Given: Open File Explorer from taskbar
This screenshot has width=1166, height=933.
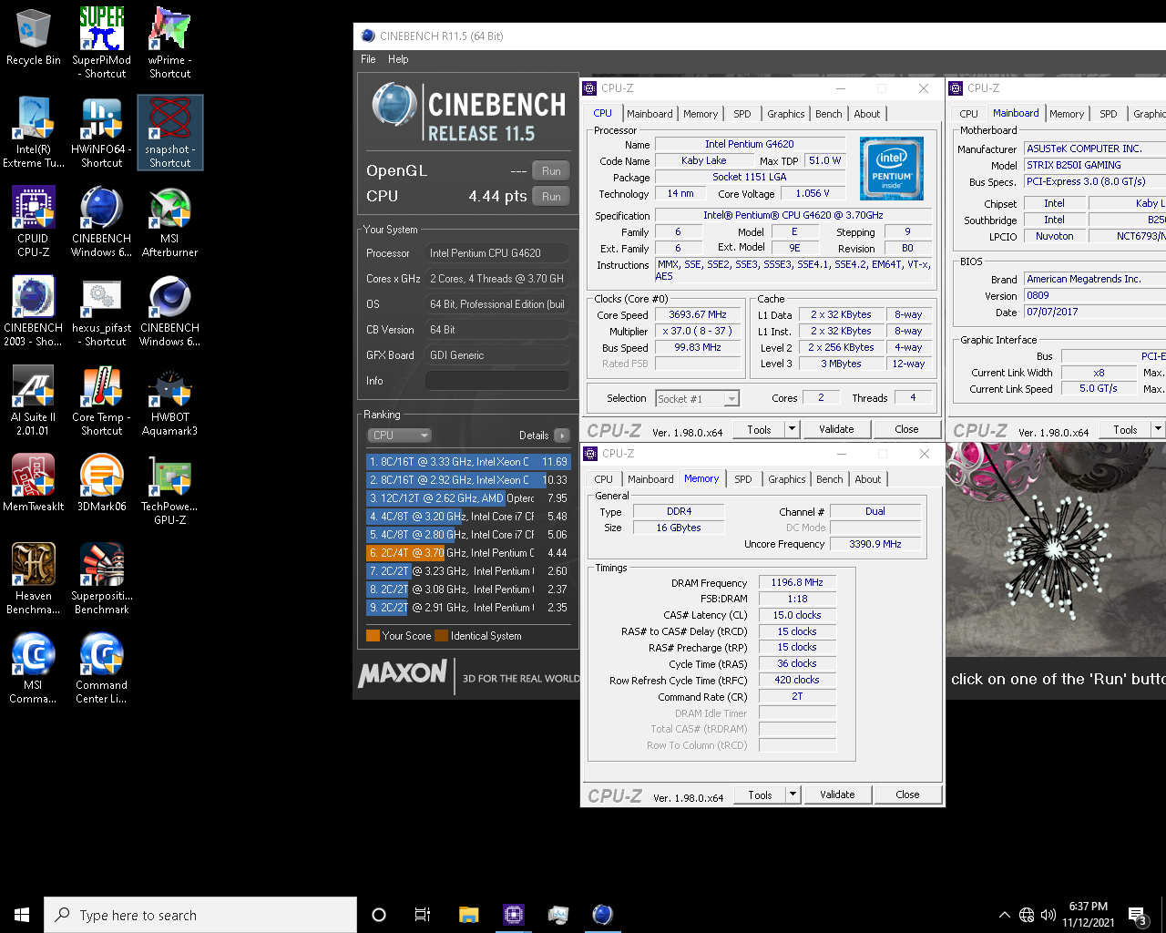Looking at the screenshot, I should click(x=469, y=915).
